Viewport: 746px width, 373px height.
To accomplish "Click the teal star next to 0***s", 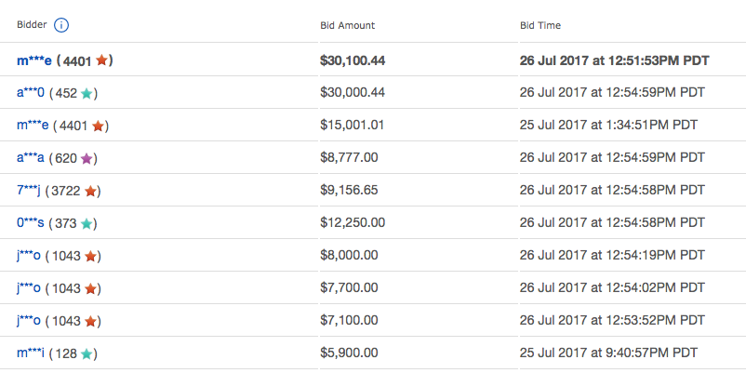I will pos(87,223).
